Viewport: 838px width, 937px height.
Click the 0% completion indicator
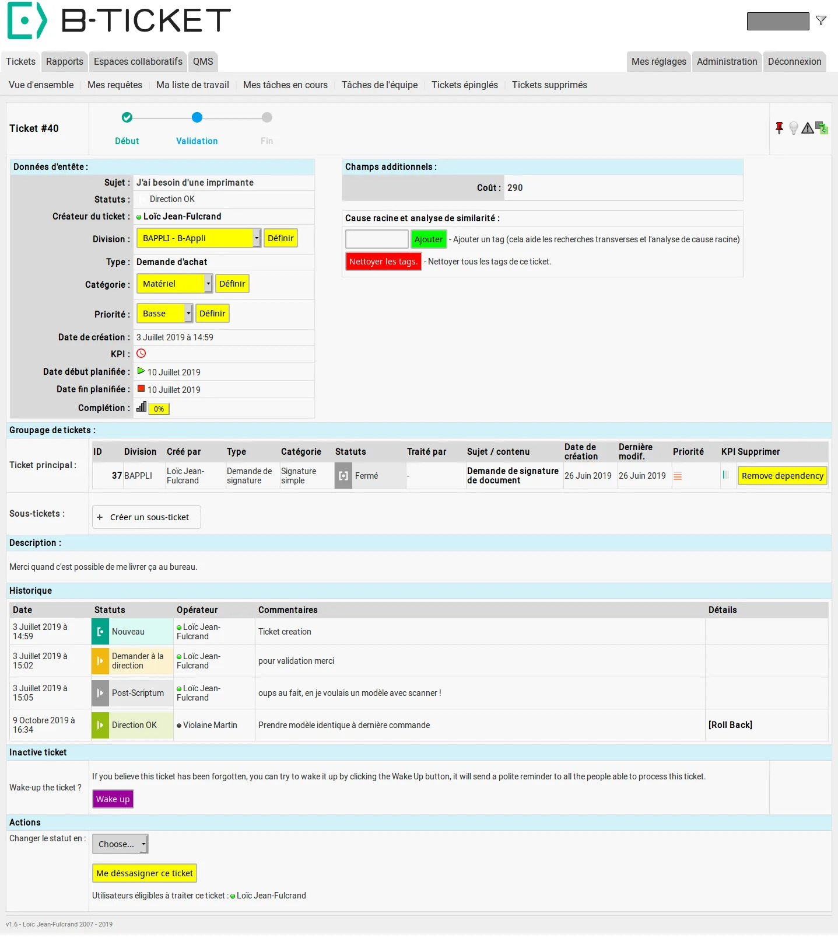[159, 409]
